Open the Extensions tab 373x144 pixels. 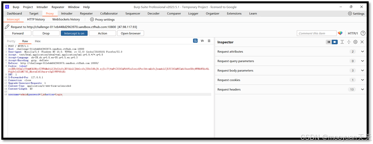234,14
